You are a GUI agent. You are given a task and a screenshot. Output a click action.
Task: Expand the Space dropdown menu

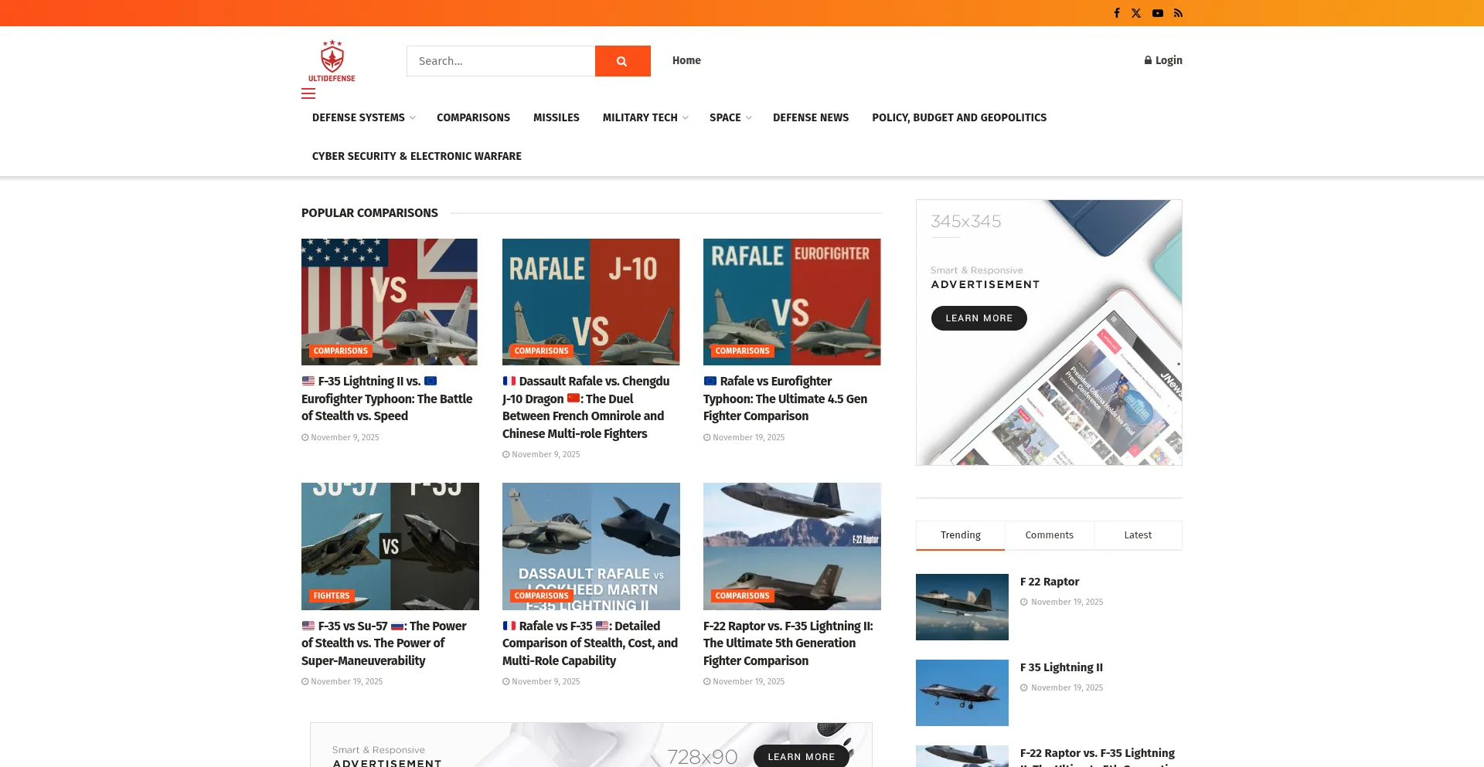point(730,117)
